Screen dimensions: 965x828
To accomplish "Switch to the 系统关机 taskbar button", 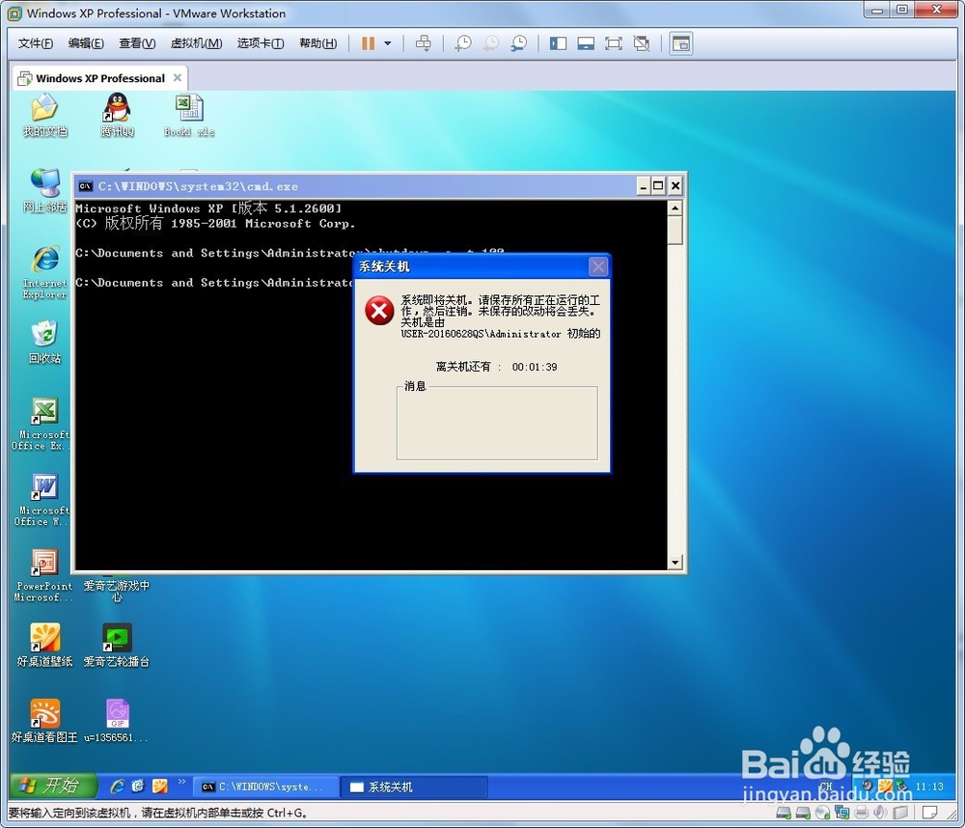I will [x=415, y=787].
